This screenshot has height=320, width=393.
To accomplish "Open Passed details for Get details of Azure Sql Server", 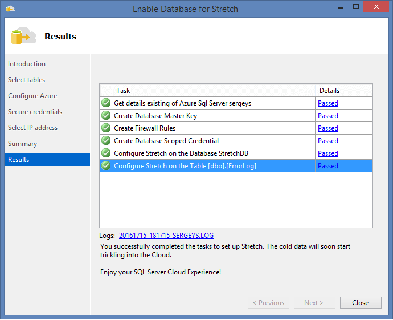I will [328, 103].
